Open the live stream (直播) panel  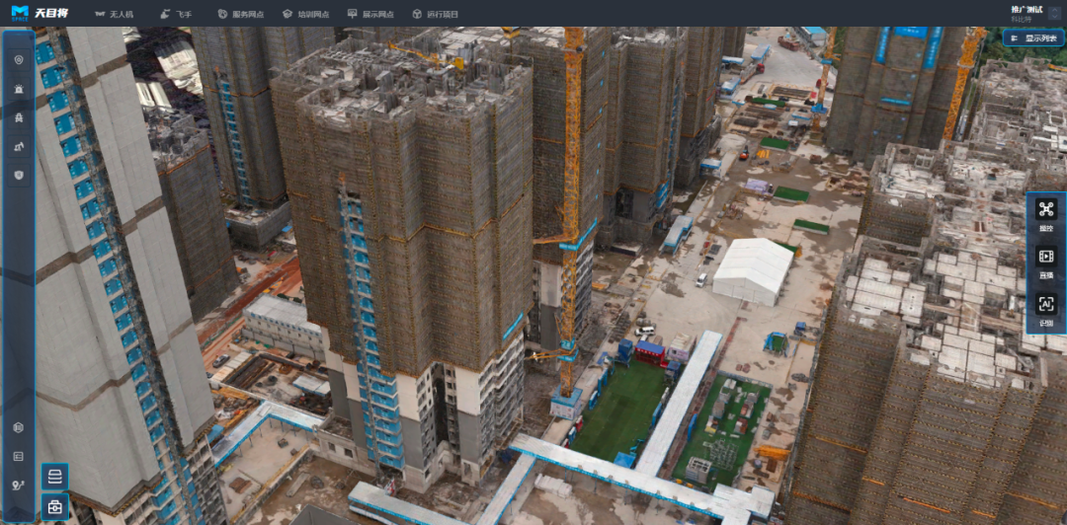tap(1045, 262)
